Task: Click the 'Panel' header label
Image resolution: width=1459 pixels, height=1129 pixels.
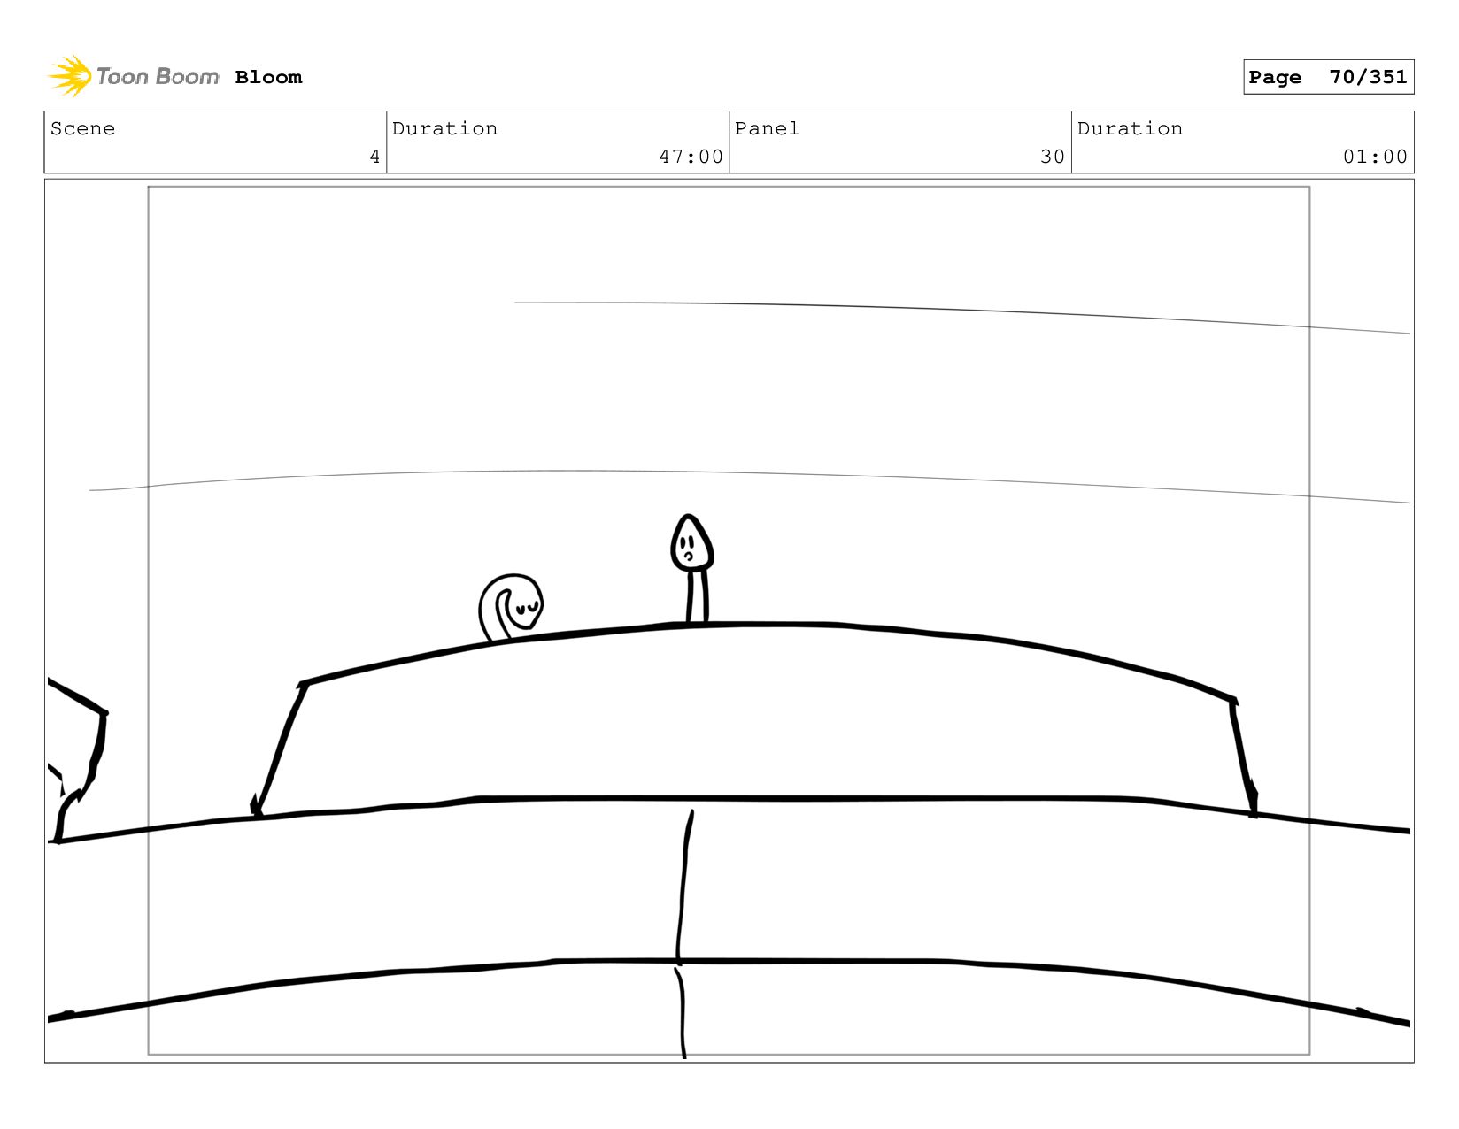Action: click(767, 128)
